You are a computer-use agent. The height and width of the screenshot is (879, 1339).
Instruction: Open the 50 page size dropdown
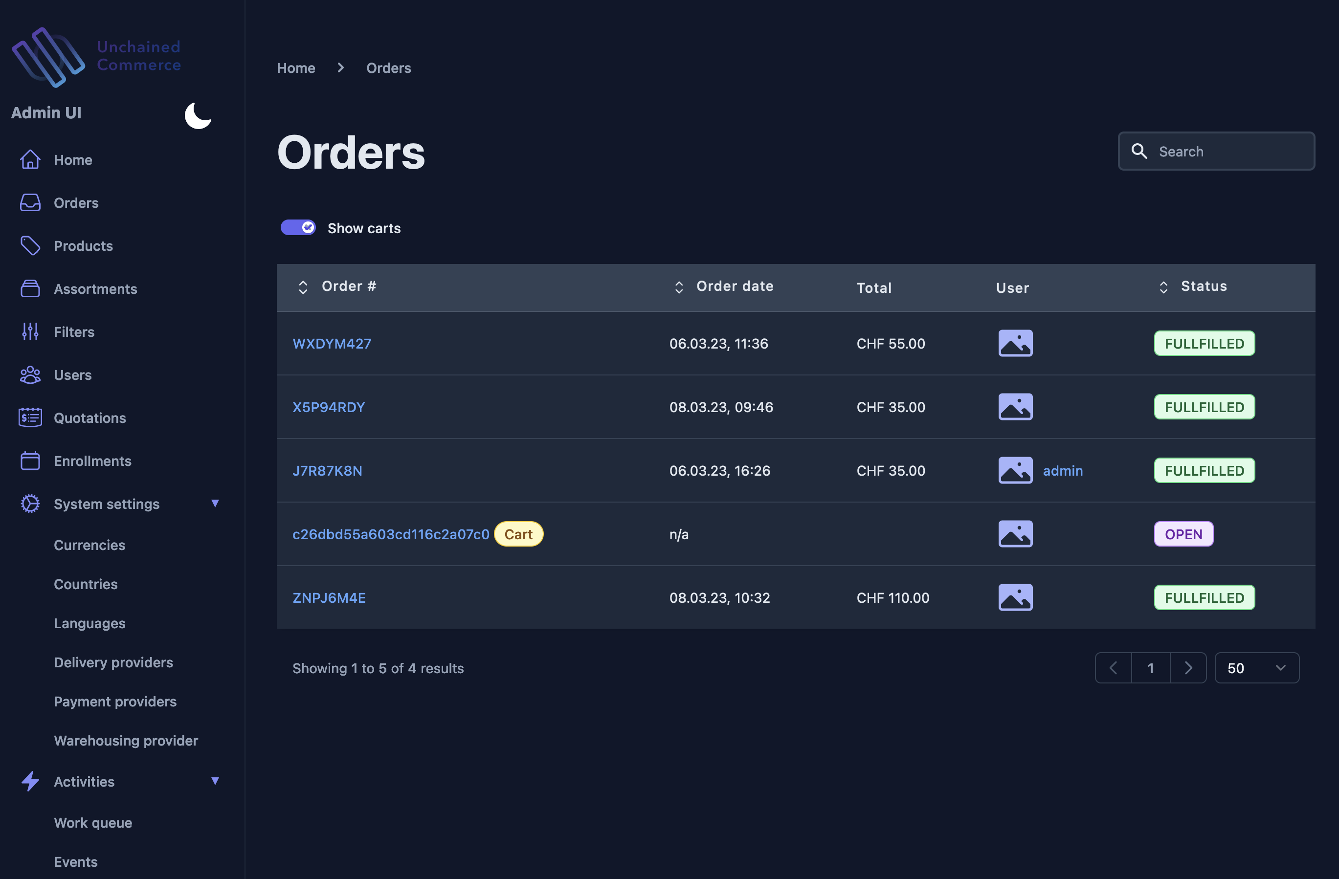click(1257, 667)
